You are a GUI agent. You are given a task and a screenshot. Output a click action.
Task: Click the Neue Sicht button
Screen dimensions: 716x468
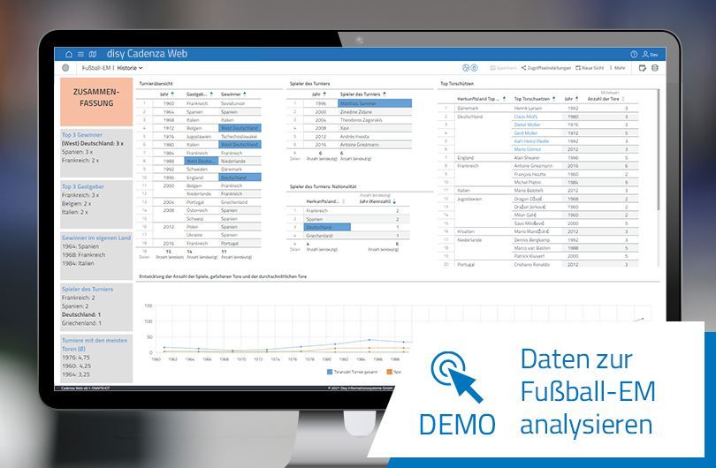tap(590, 67)
